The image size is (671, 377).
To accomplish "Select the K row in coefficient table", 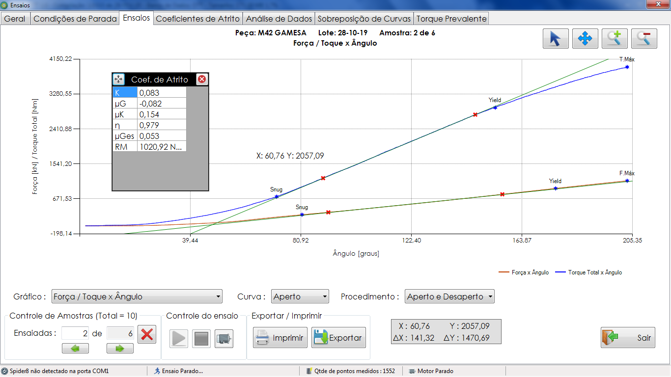I will tap(149, 92).
